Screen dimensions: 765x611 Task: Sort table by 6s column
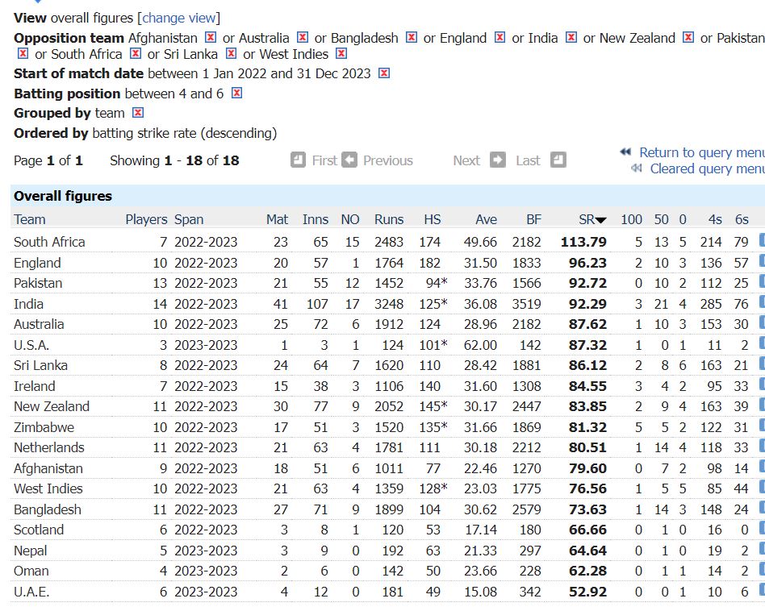point(742,220)
